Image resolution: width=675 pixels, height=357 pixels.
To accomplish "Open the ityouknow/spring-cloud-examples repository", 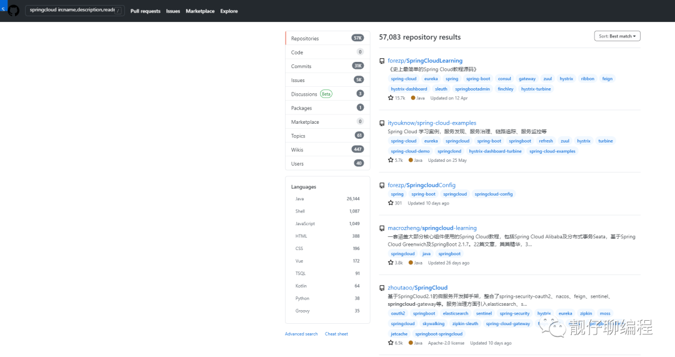I will [x=432, y=123].
